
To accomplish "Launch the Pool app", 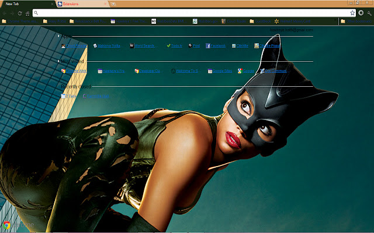I will coord(194,46).
